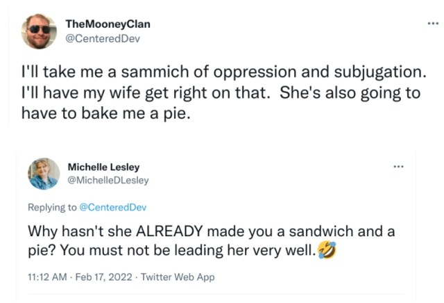
Task: Click Michelle Lesley's profile avatar
Action: point(44,173)
